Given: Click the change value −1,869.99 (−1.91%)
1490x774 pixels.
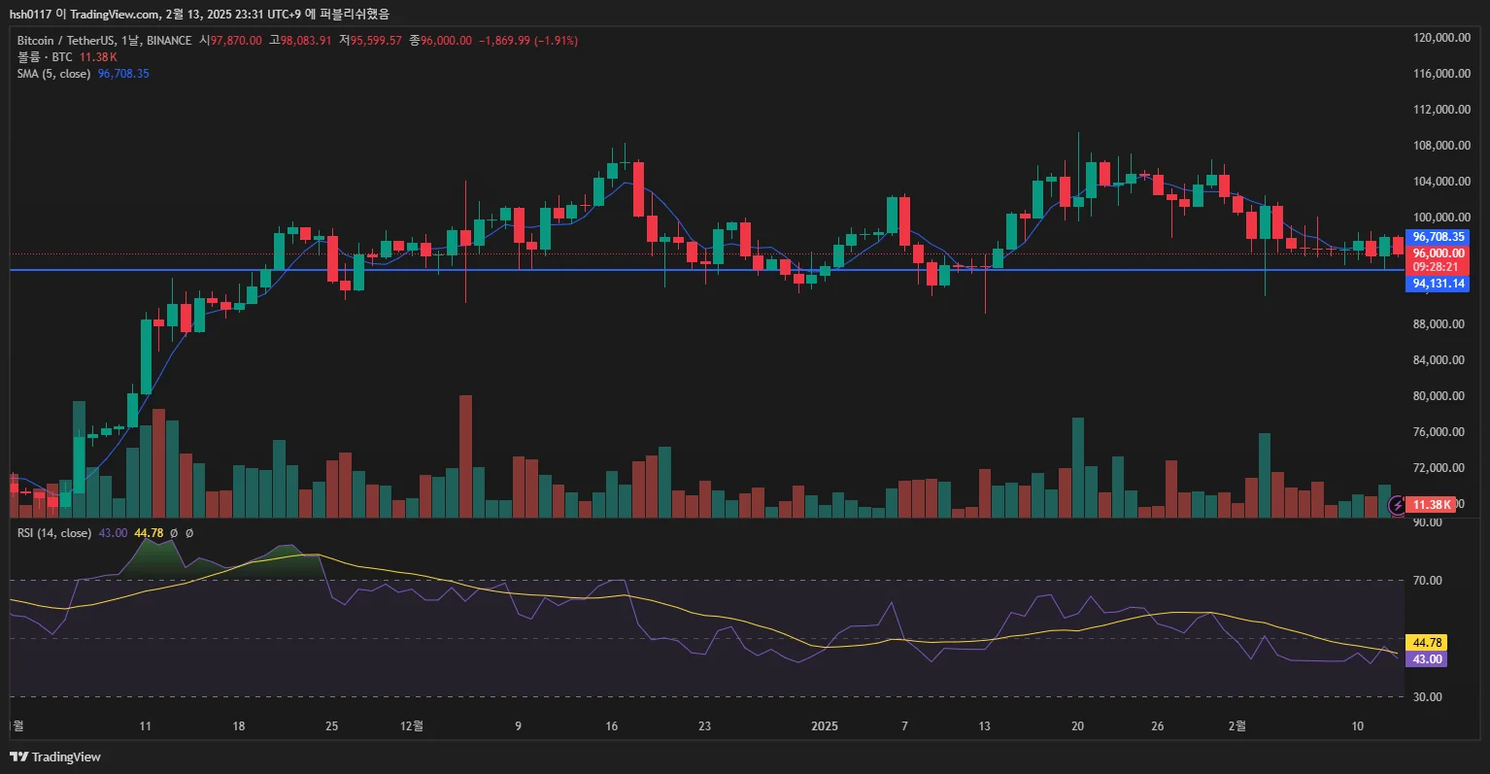Looking at the screenshot, I should coord(528,41).
